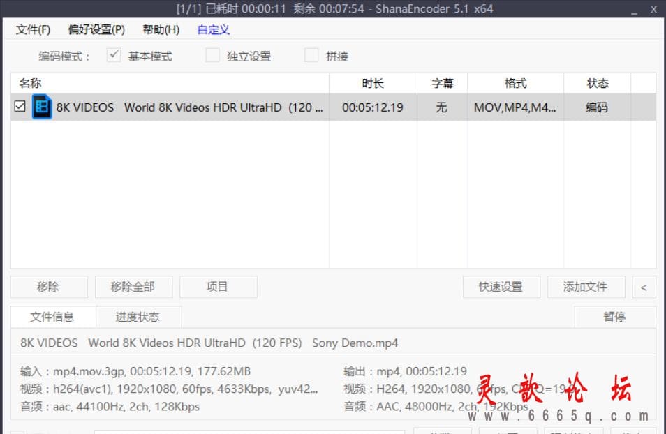Click the input info line mp4.mov.3gp 177.62MB
666x434 pixels.
pos(135,372)
